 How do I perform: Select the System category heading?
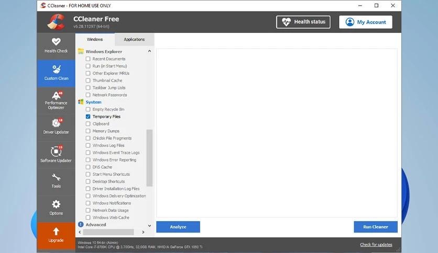94,102
